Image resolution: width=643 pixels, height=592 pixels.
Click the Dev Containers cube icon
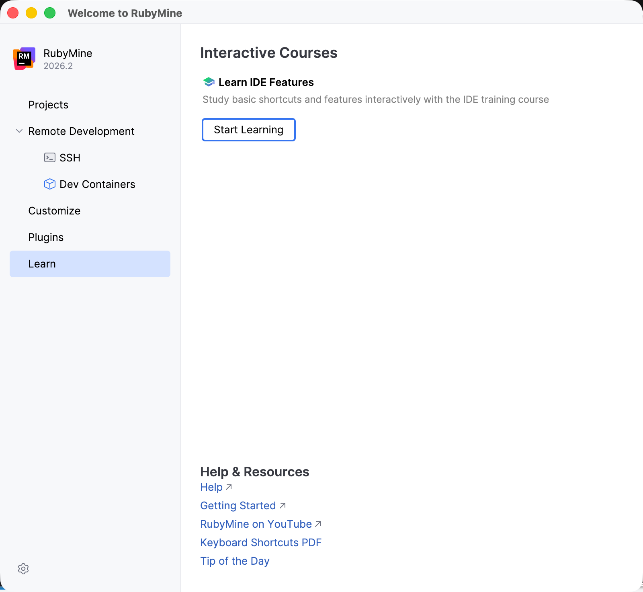point(50,184)
